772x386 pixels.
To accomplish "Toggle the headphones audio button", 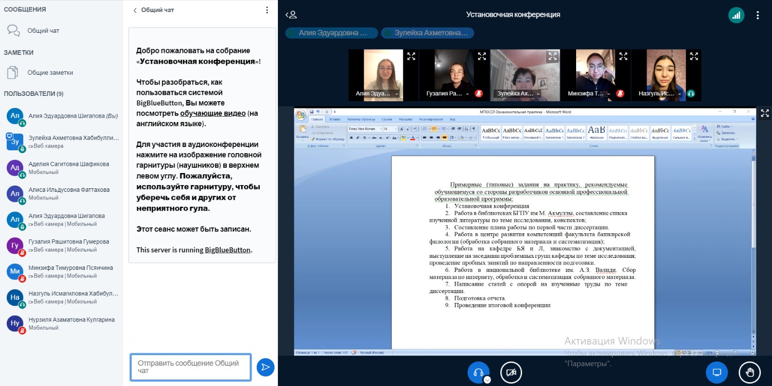I will coord(478,372).
